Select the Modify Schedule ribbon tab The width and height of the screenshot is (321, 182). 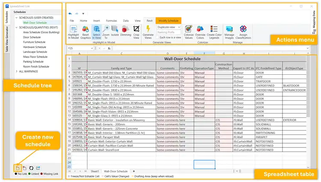pos(169,21)
